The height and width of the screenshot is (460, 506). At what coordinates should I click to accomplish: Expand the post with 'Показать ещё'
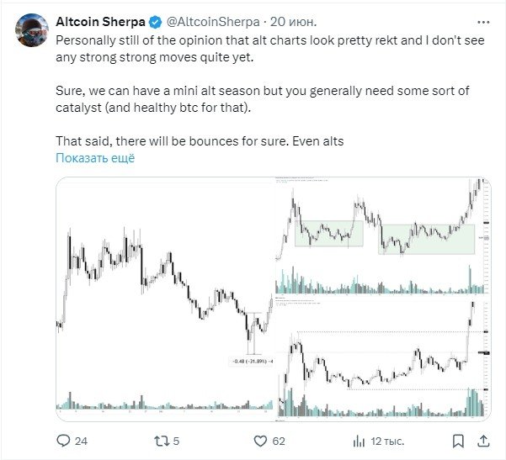coord(95,157)
